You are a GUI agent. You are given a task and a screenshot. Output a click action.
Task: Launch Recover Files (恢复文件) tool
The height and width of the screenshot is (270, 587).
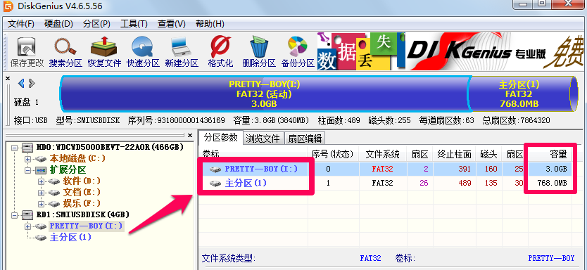tap(104, 51)
